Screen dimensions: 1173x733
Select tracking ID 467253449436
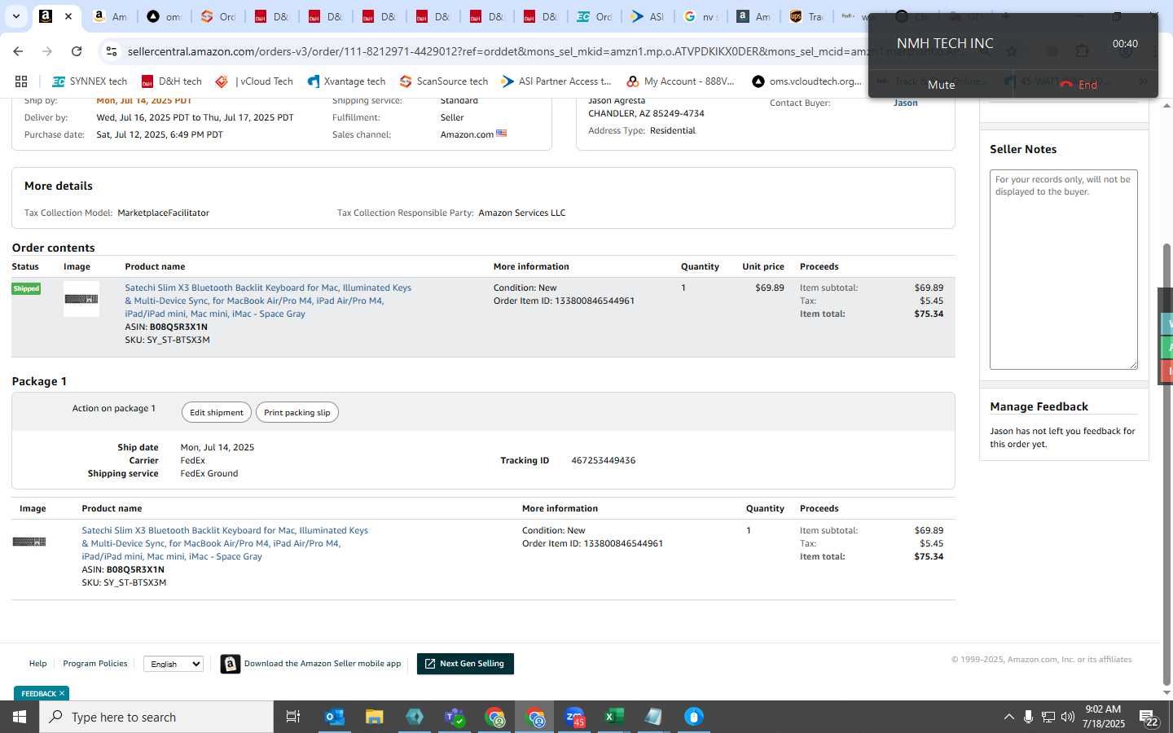pos(604,460)
